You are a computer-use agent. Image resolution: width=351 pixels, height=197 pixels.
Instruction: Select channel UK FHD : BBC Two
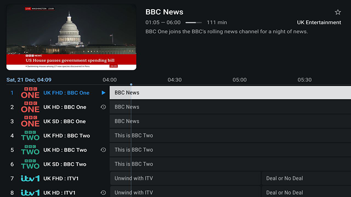[66, 136]
